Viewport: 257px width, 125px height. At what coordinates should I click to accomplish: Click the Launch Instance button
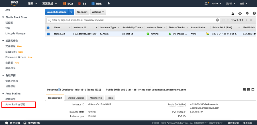[x=57, y=12]
